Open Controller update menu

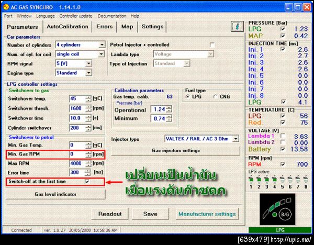[76, 16]
